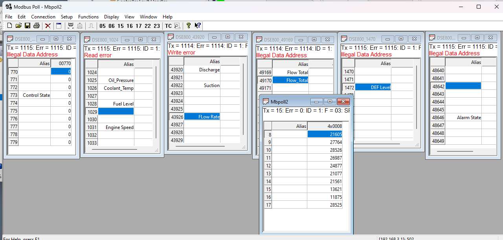Select function code 05 in toolbar
Viewport: 503px width, 240px height.
point(103,26)
